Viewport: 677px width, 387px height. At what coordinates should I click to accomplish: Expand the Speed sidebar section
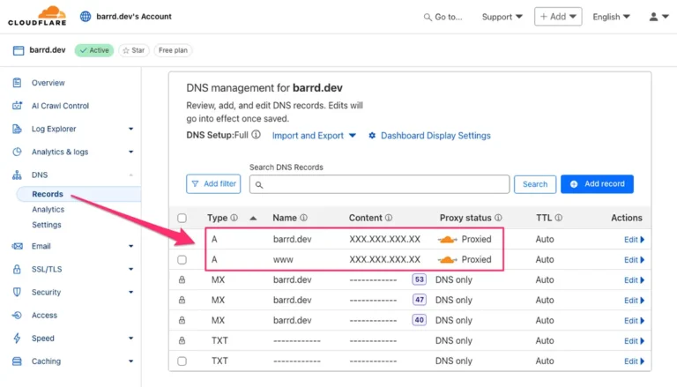coord(130,339)
